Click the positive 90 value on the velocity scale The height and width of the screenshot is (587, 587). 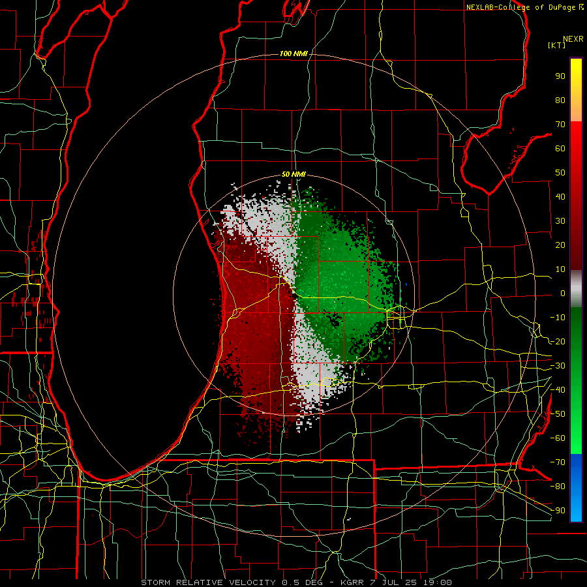pos(560,76)
